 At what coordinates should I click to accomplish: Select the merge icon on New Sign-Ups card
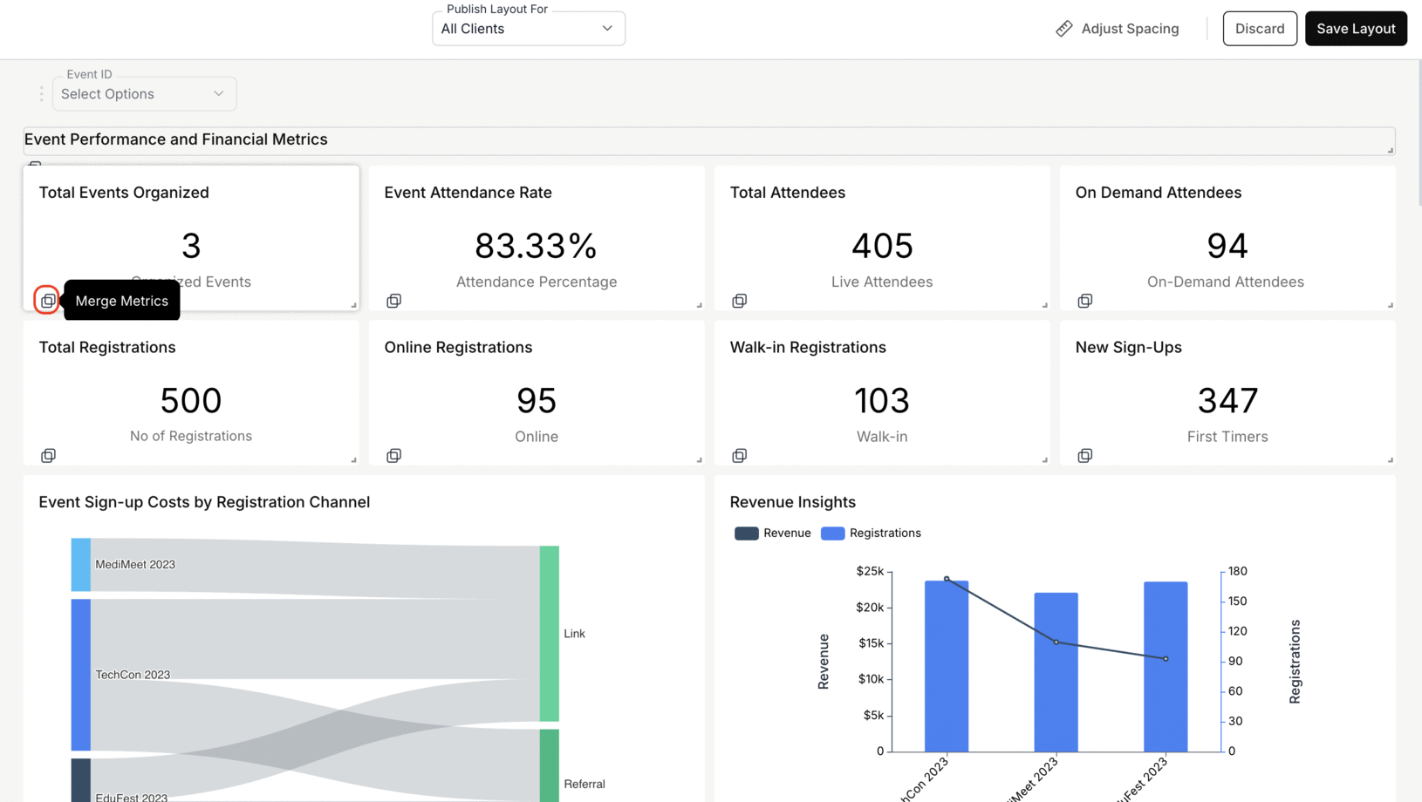(1084, 455)
